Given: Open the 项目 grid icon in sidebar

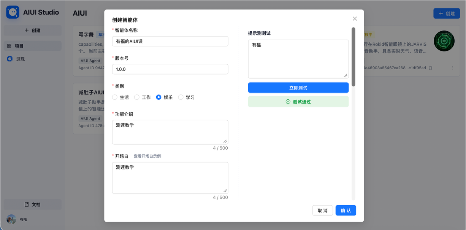Looking at the screenshot, I should [x=9, y=46].
